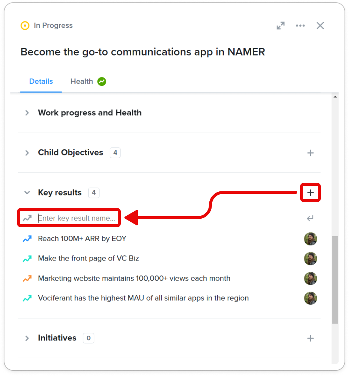349x376 pixels.
Task: Open Vociferant has the highest MAU key result
Action: (143, 298)
